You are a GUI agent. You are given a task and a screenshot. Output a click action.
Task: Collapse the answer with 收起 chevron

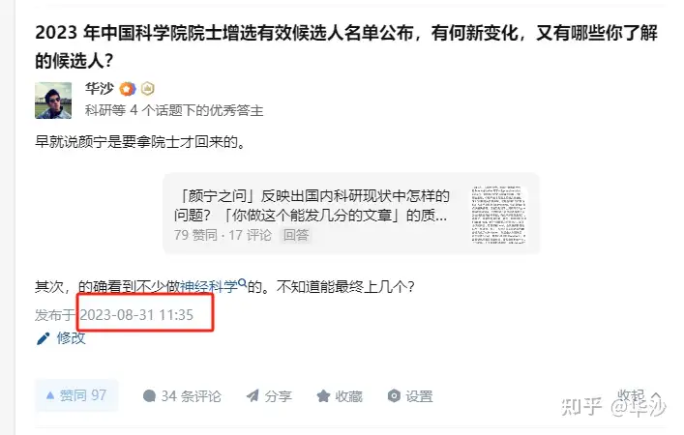coord(639,395)
